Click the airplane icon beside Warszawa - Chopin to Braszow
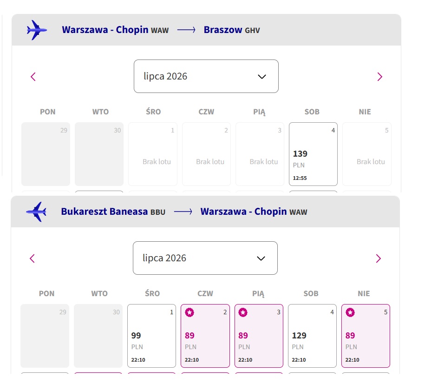Image resolution: width=438 pixels, height=384 pixels. point(37,30)
